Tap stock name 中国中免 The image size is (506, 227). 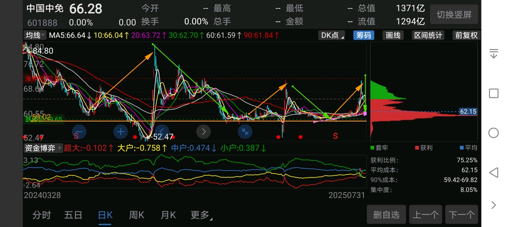45,8
